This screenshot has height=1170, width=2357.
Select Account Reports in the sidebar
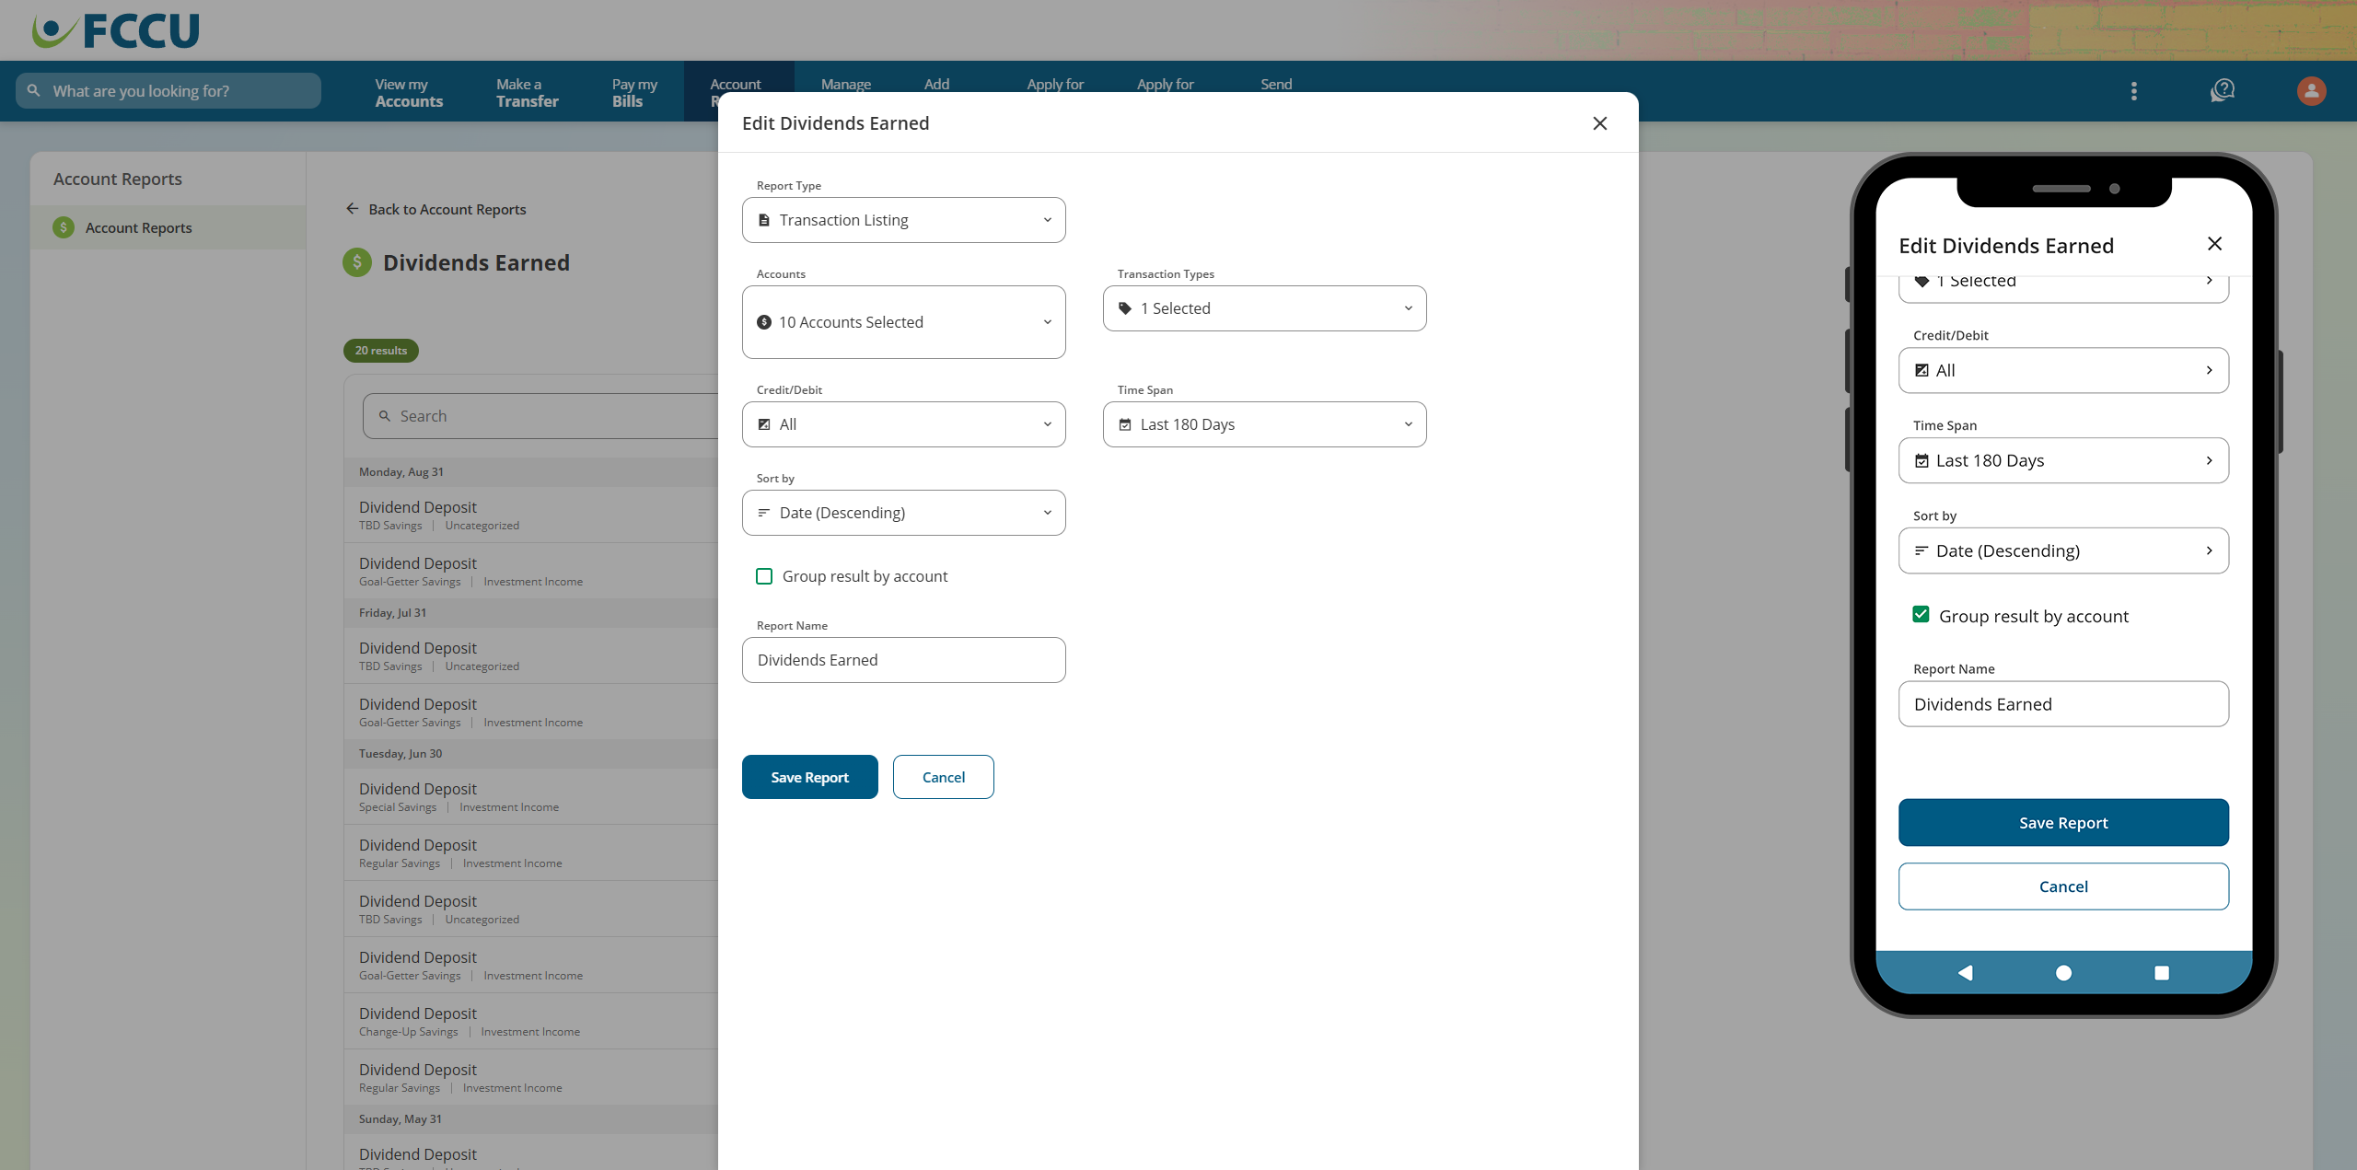point(168,227)
